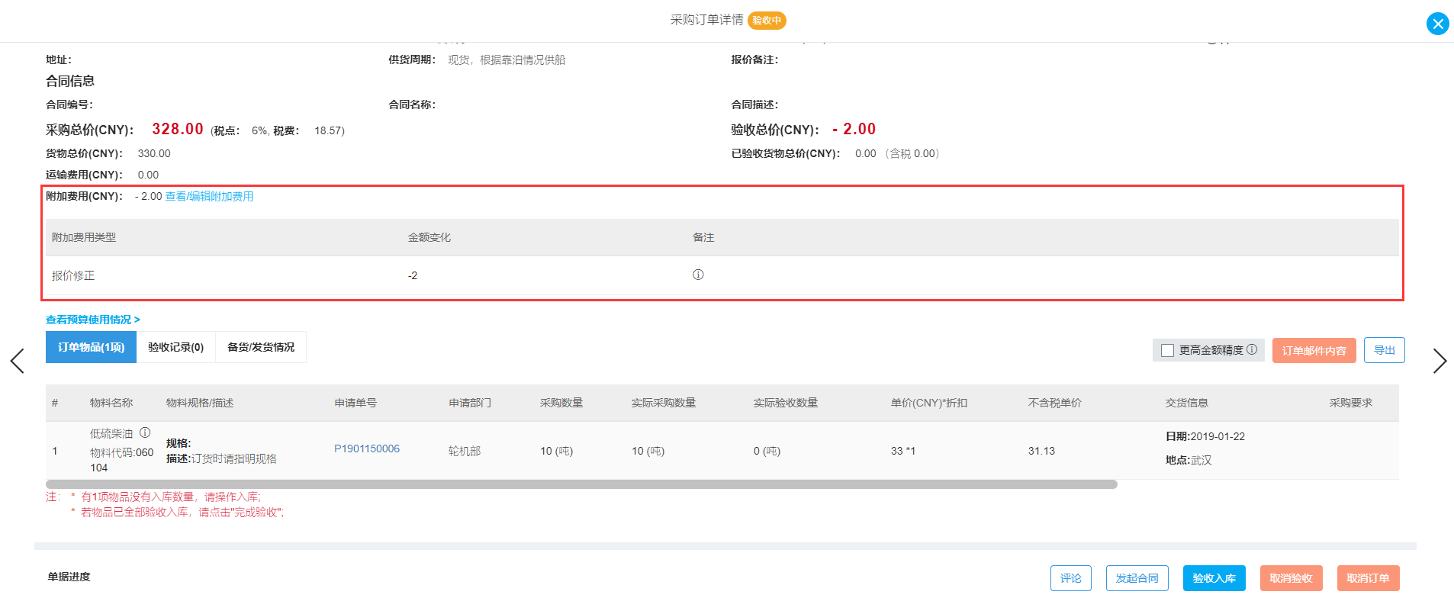Open request number P1901150006

click(x=367, y=448)
